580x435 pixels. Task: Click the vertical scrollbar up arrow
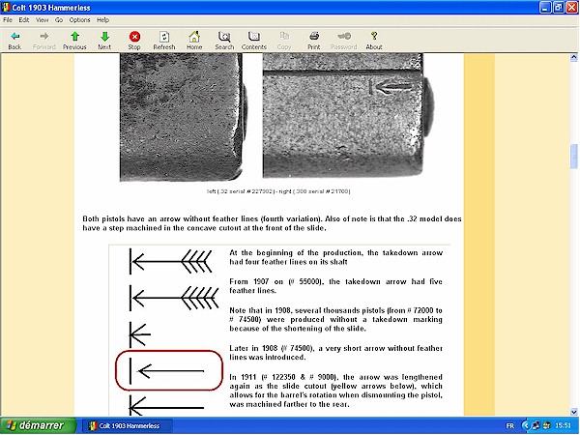[573, 57]
